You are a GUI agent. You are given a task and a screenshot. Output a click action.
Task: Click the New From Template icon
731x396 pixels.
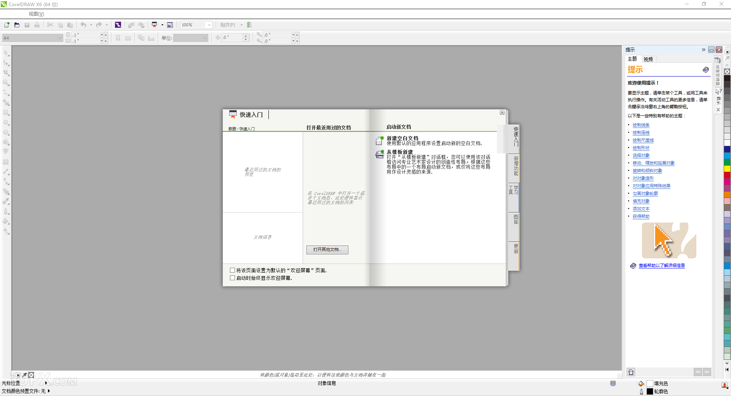[x=380, y=154]
